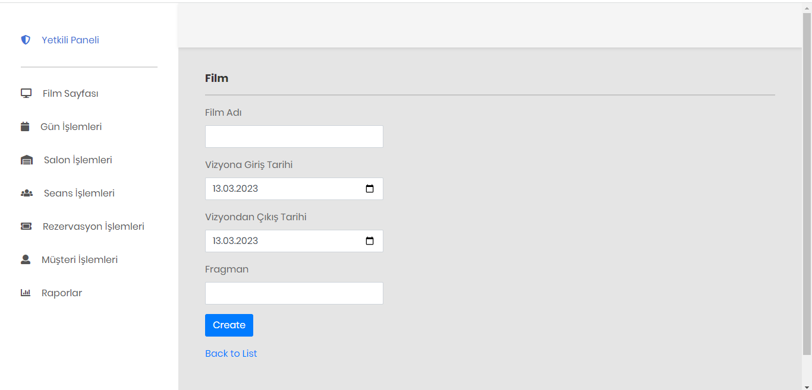812x390 pixels.
Task: Click the calendar icon for Gün İşlemleri
Action: click(x=24, y=126)
